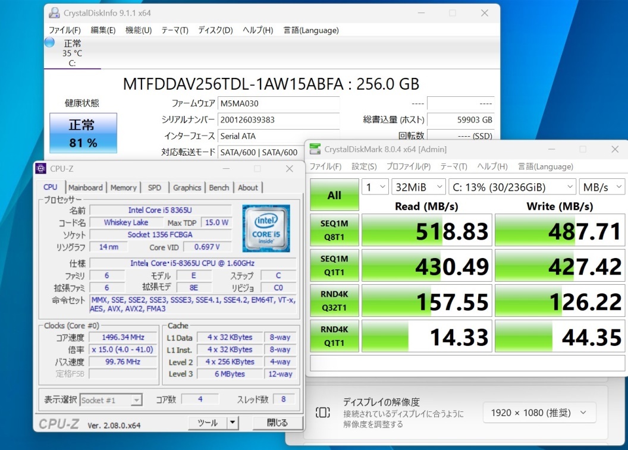
Task: Open ヘルプ(H) menu in CrystalDiskInfo
Action: point(258,30)
